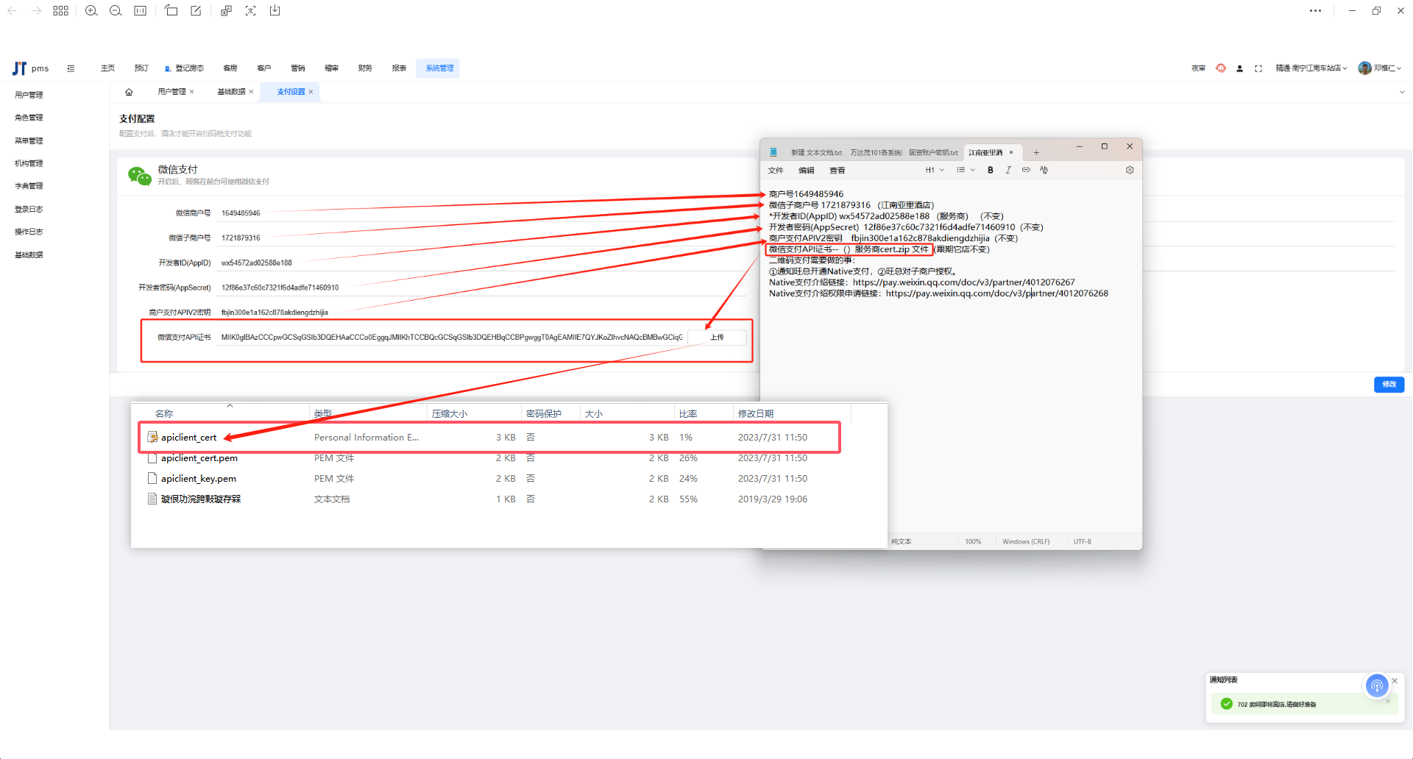The height and width of the screenshot is (759, 1413).
Task: Toggle the PMS sidebar collapse icon
Action: (x=71, y=68)
